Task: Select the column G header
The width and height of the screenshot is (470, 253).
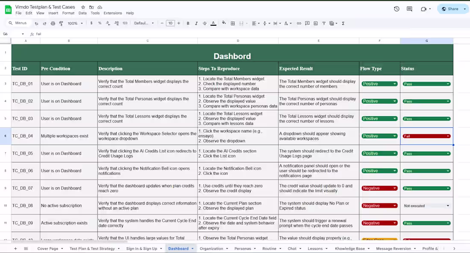Action: coord(426,41)
